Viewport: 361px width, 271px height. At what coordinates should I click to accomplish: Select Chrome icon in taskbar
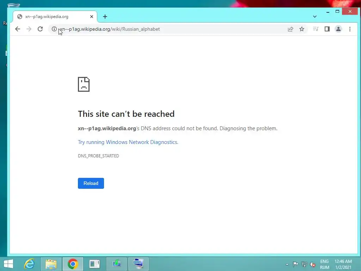73,264
